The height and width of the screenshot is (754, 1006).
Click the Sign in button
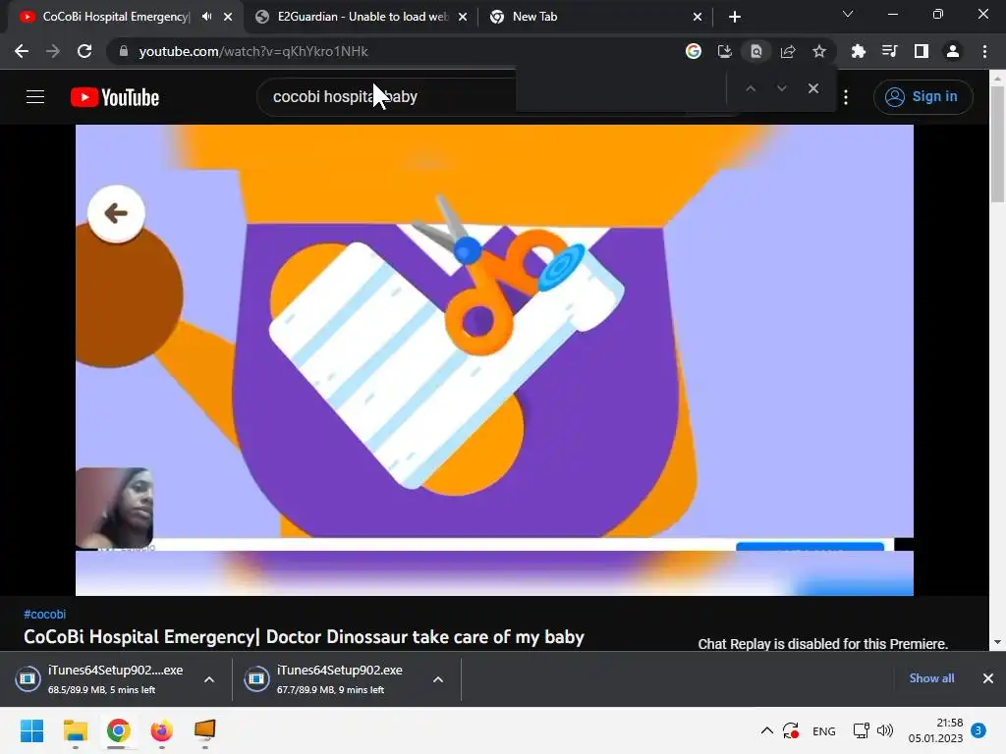tap(922, 97)
